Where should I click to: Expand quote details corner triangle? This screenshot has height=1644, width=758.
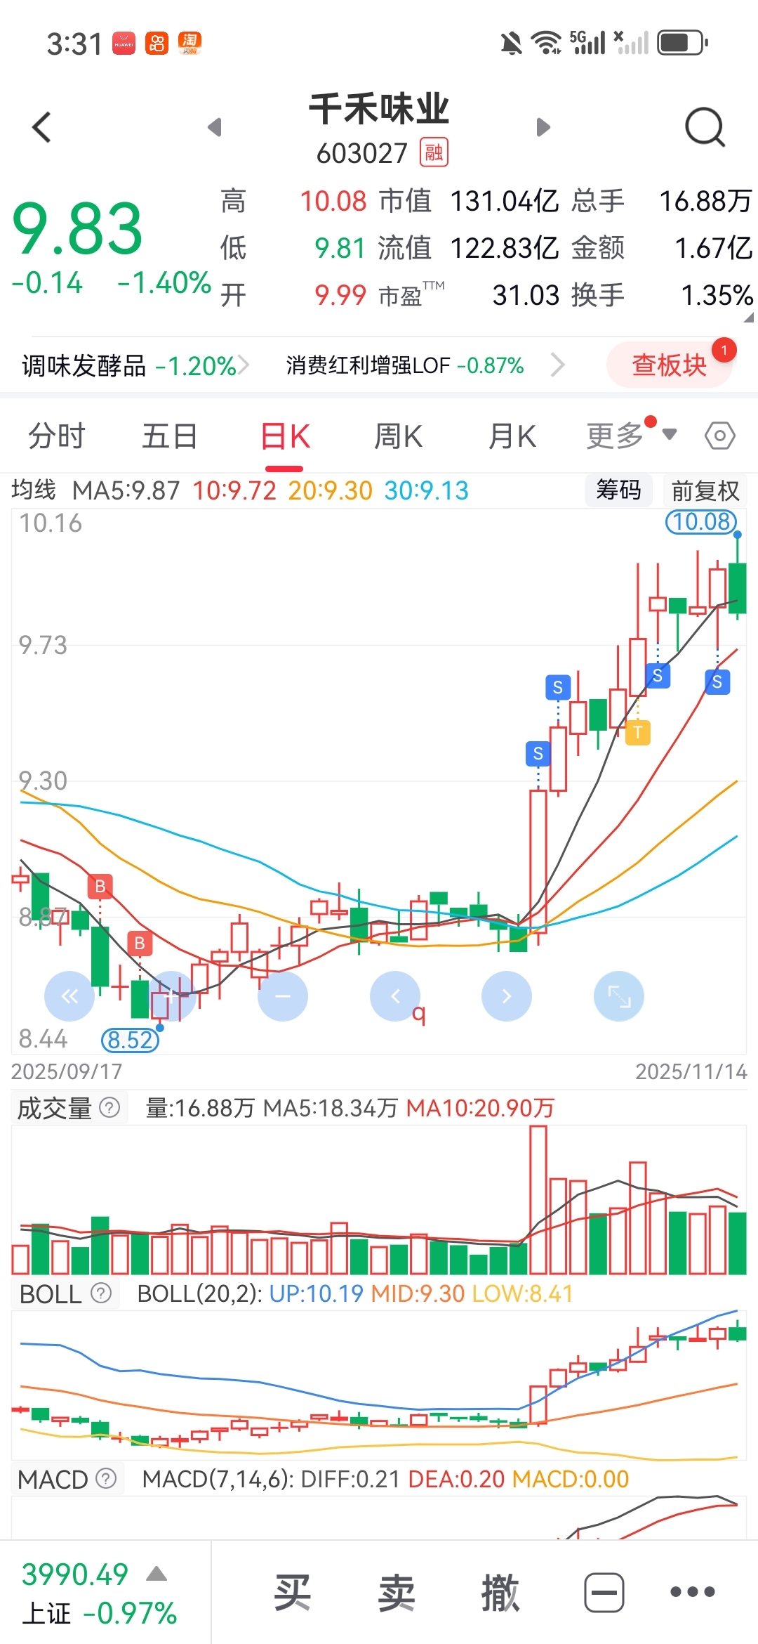coord(748,317)
